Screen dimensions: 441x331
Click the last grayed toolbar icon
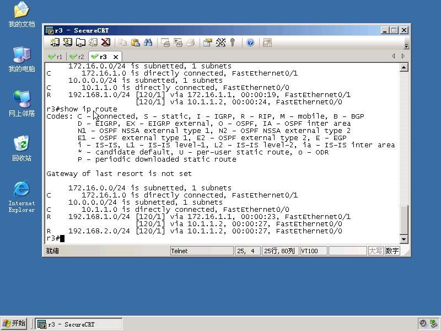click(x=267, y=42)
